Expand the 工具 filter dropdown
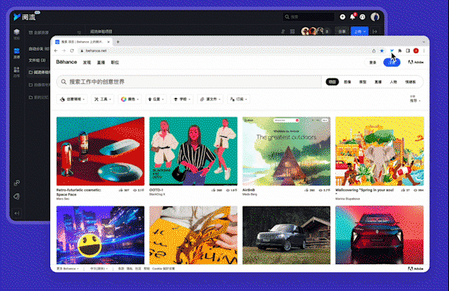Viewport: 449px width, 291px height. click(x=103, y=99)
